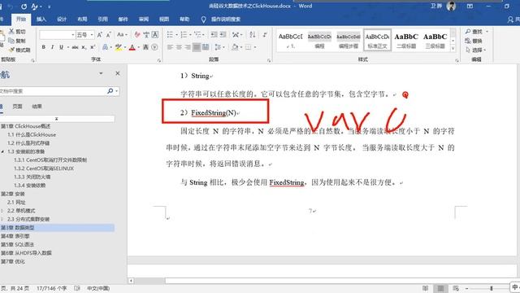Increase paragraph indent

[223, 34]
